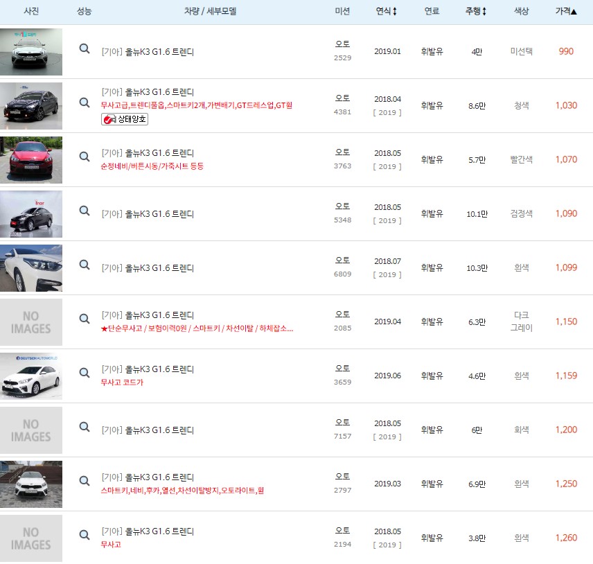593x564 pixels.
Task: Click price 990
Action: 566,51
